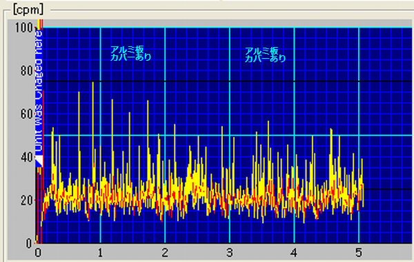The width and height of the screenshot is (414, 262).
Task: Click the second アルミ板 カバーあり annotation
Action: pos(265,55)
